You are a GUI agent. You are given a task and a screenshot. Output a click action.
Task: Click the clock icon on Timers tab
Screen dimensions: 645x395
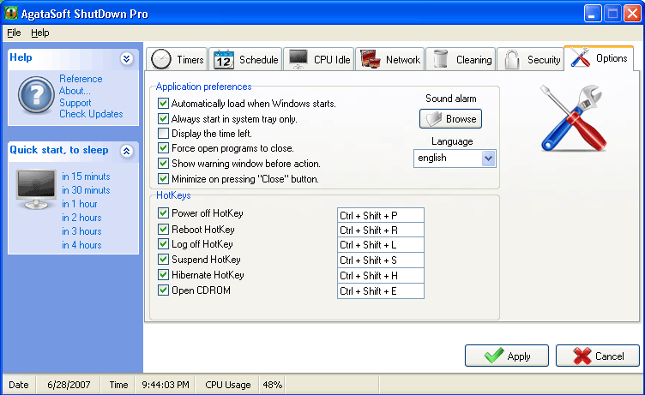(161, 59)
